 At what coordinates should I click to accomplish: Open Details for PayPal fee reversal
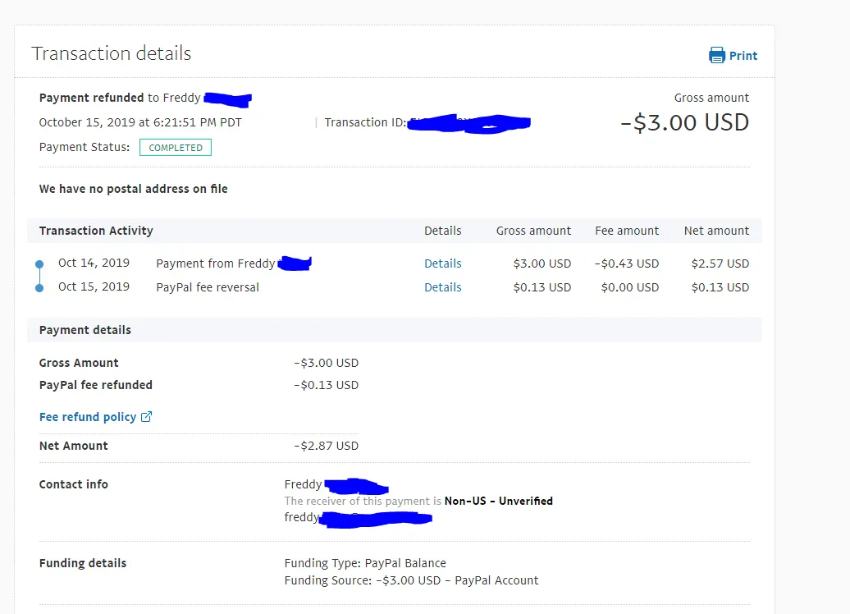pyautogui.click(x=442, y=287)
